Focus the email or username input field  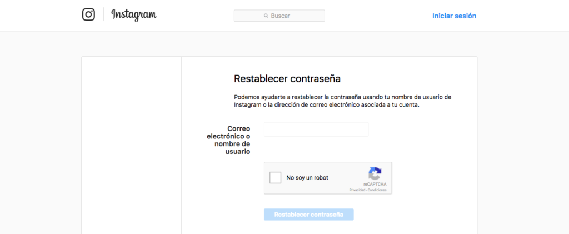316,130
